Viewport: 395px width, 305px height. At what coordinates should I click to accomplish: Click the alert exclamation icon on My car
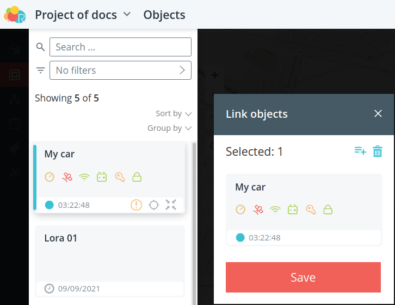click(x=136, y=205)
